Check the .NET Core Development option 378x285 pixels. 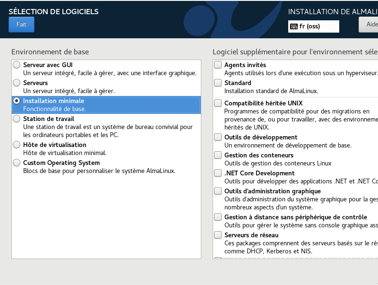click(x=218, y=173)
